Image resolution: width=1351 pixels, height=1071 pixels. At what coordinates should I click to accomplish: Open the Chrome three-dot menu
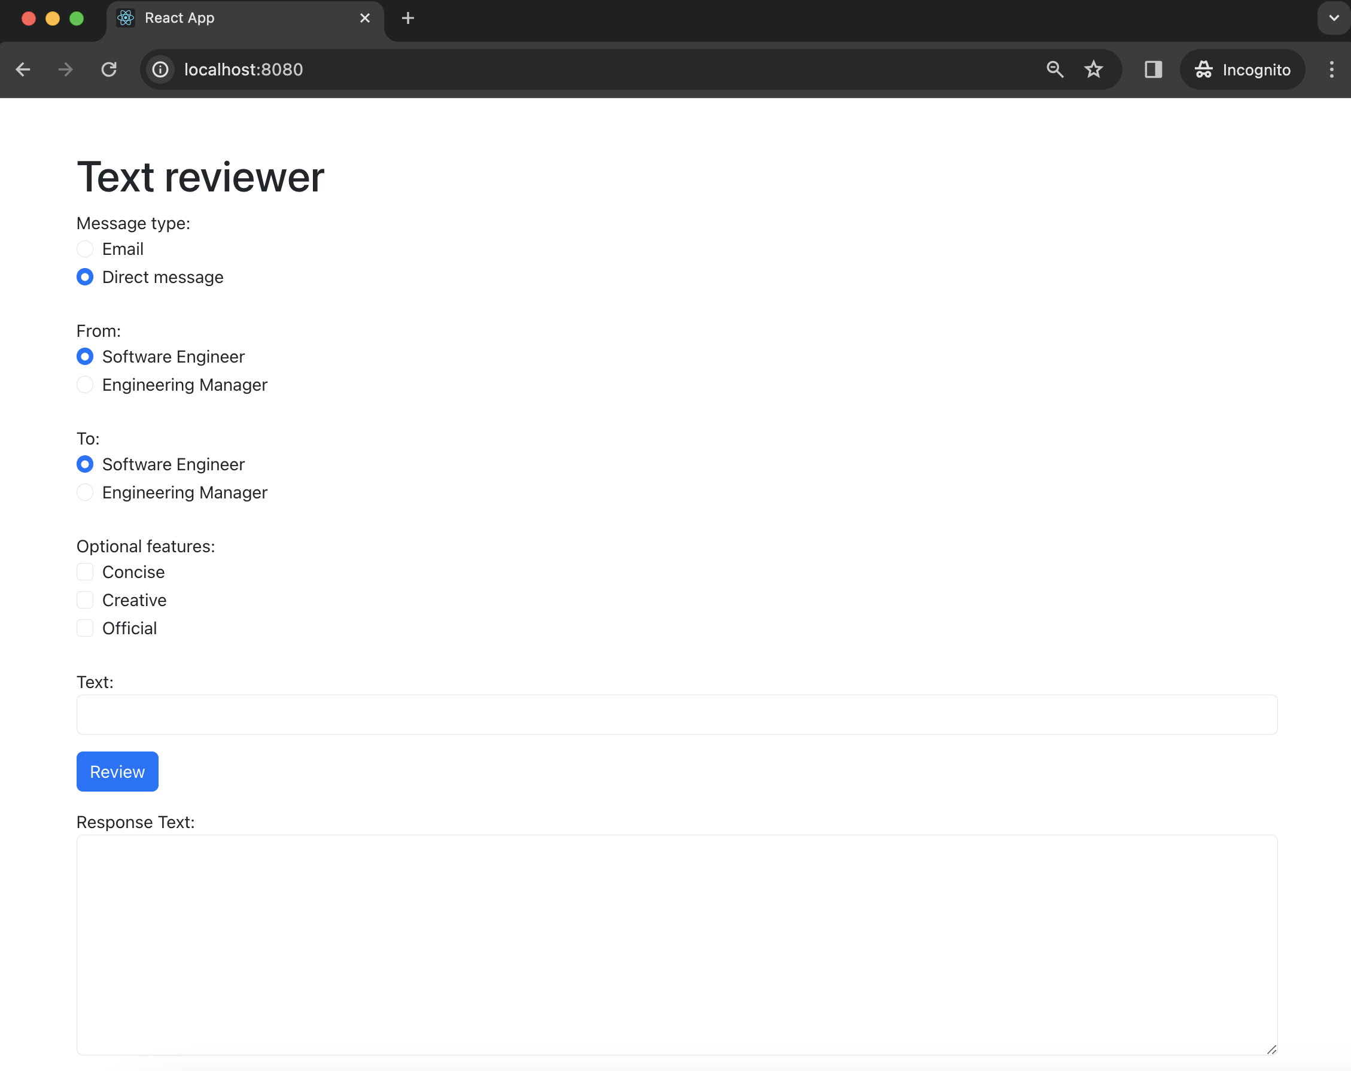point(1332,69)
